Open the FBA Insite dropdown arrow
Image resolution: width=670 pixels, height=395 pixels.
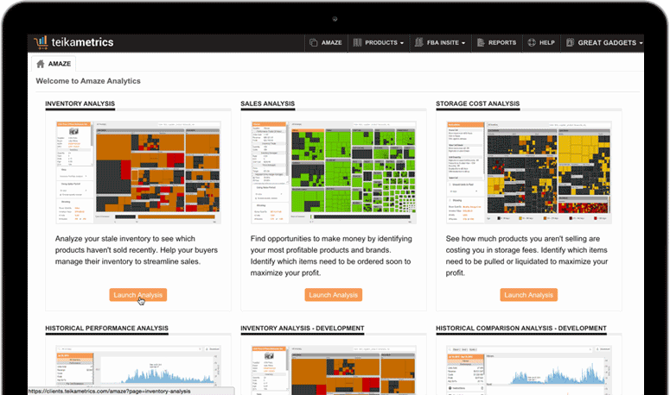click(x=463, y=43)
